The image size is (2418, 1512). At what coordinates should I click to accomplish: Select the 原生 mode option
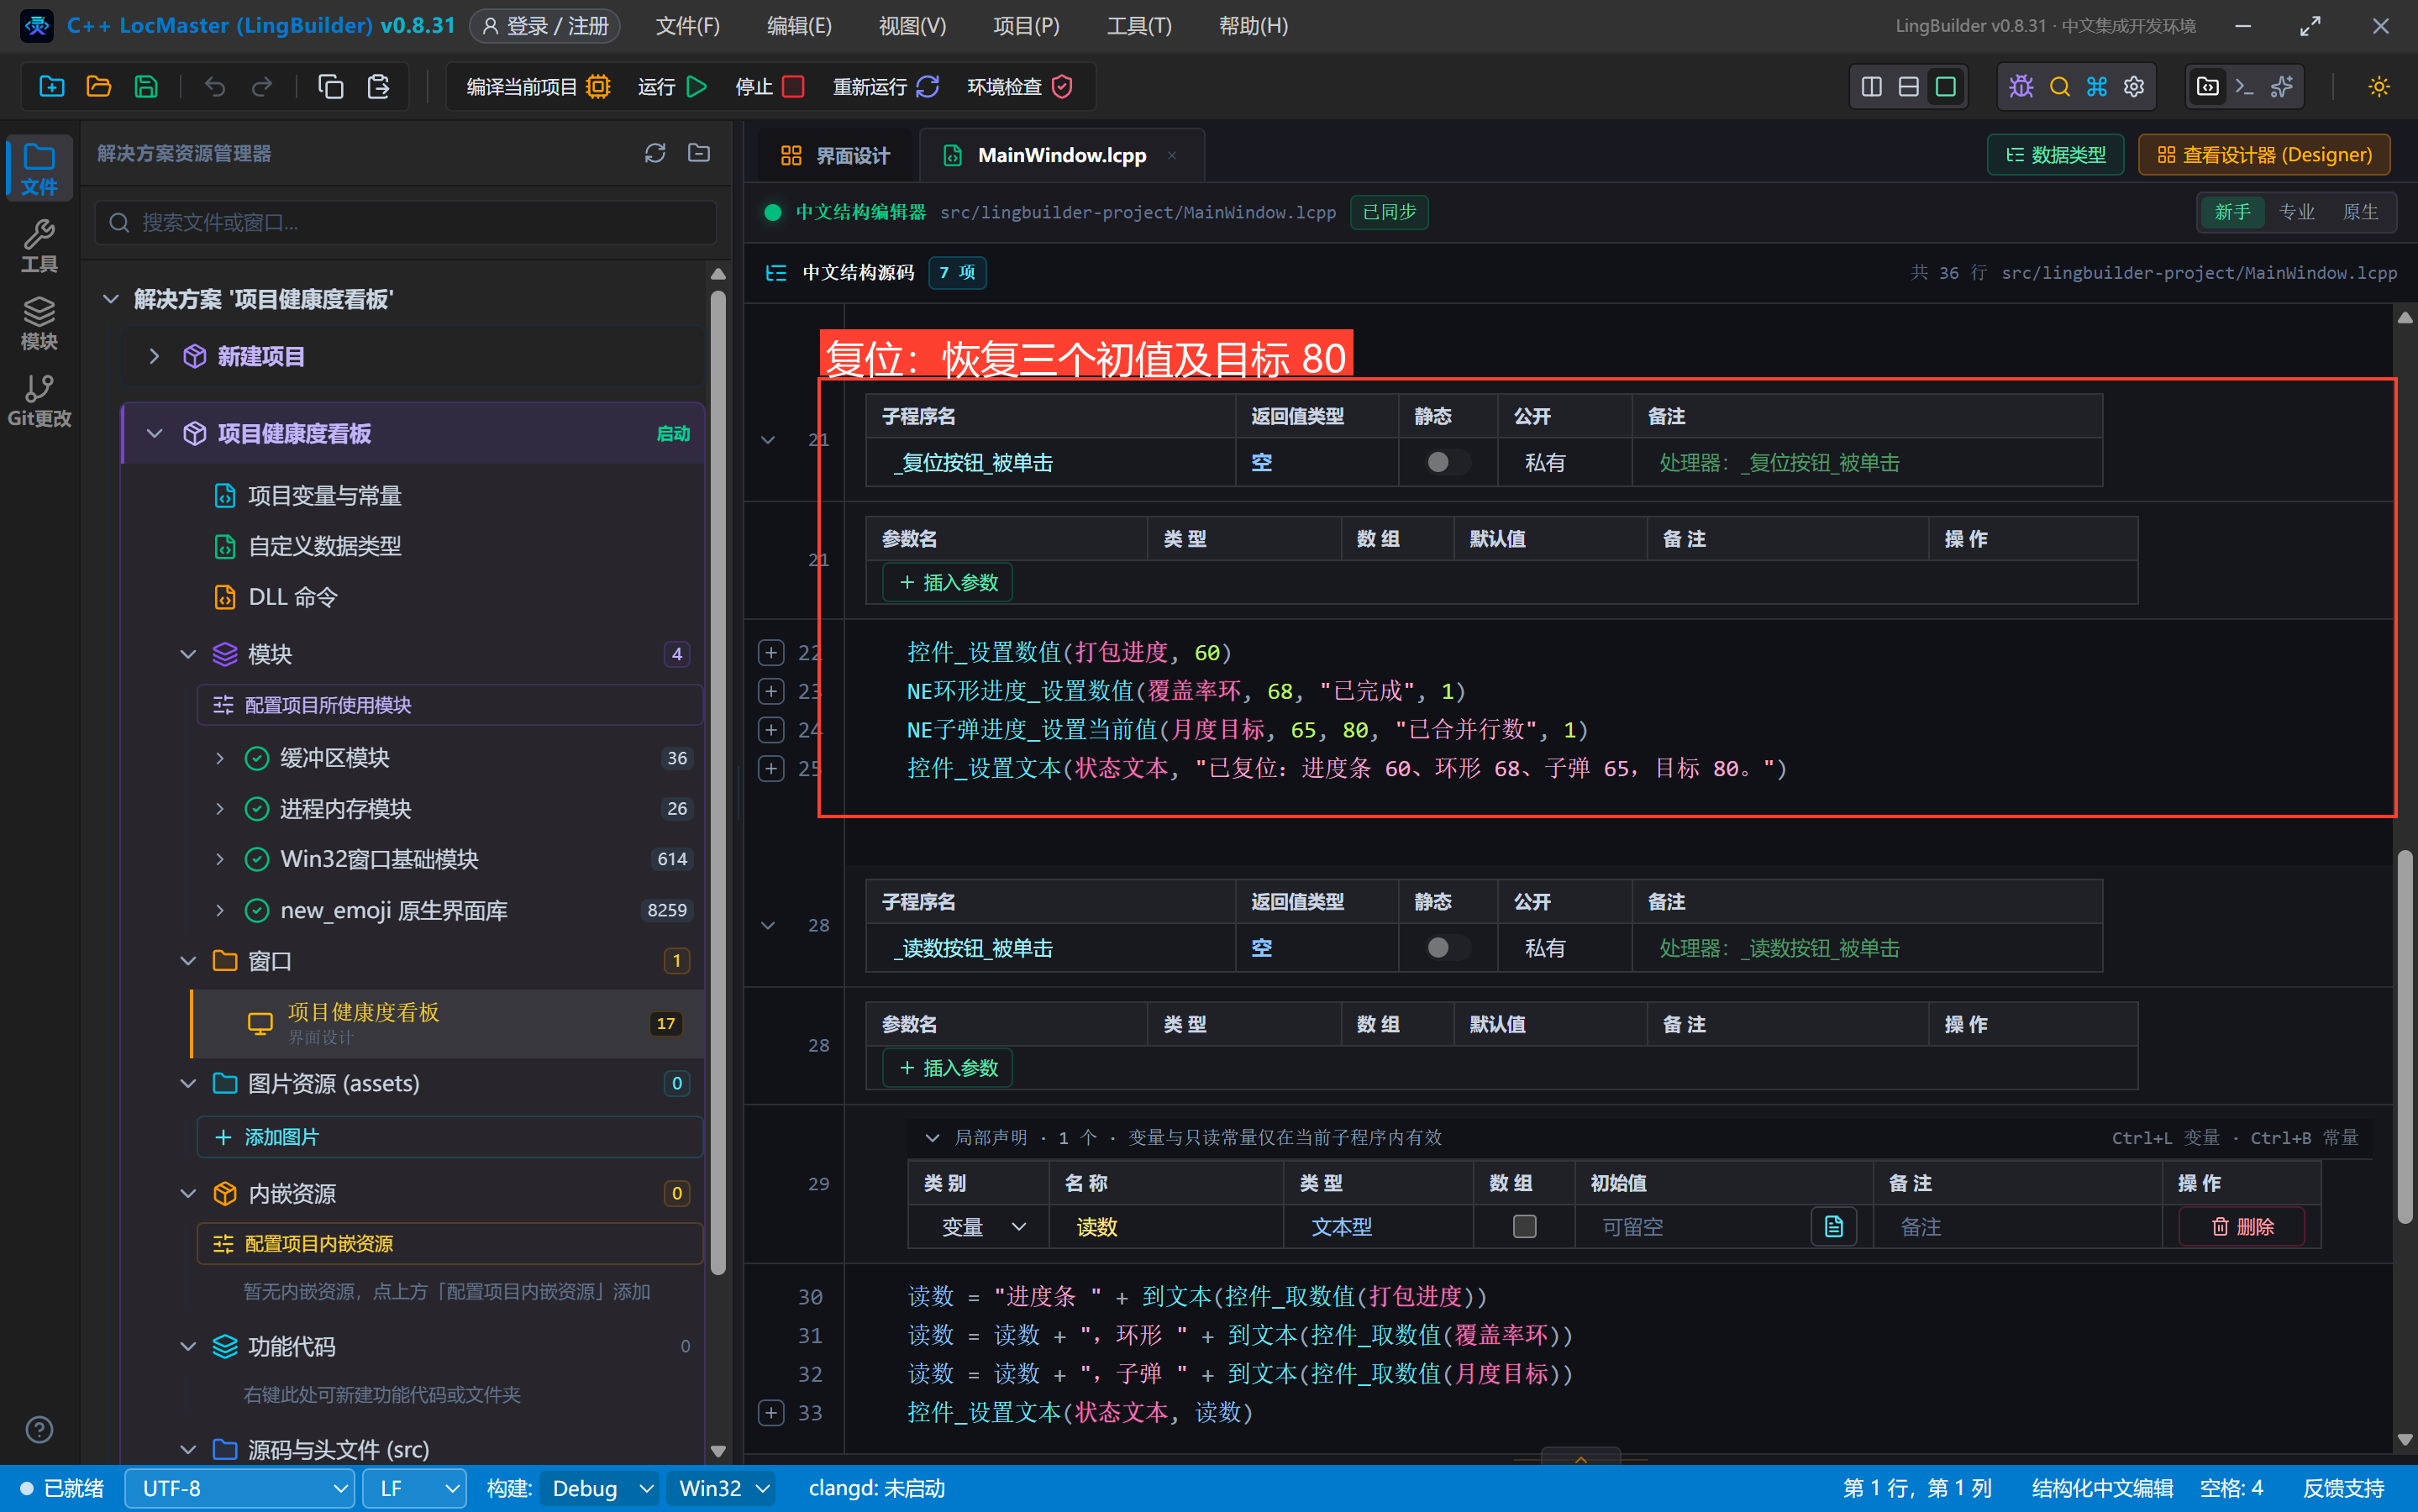tap(2360, 212)
